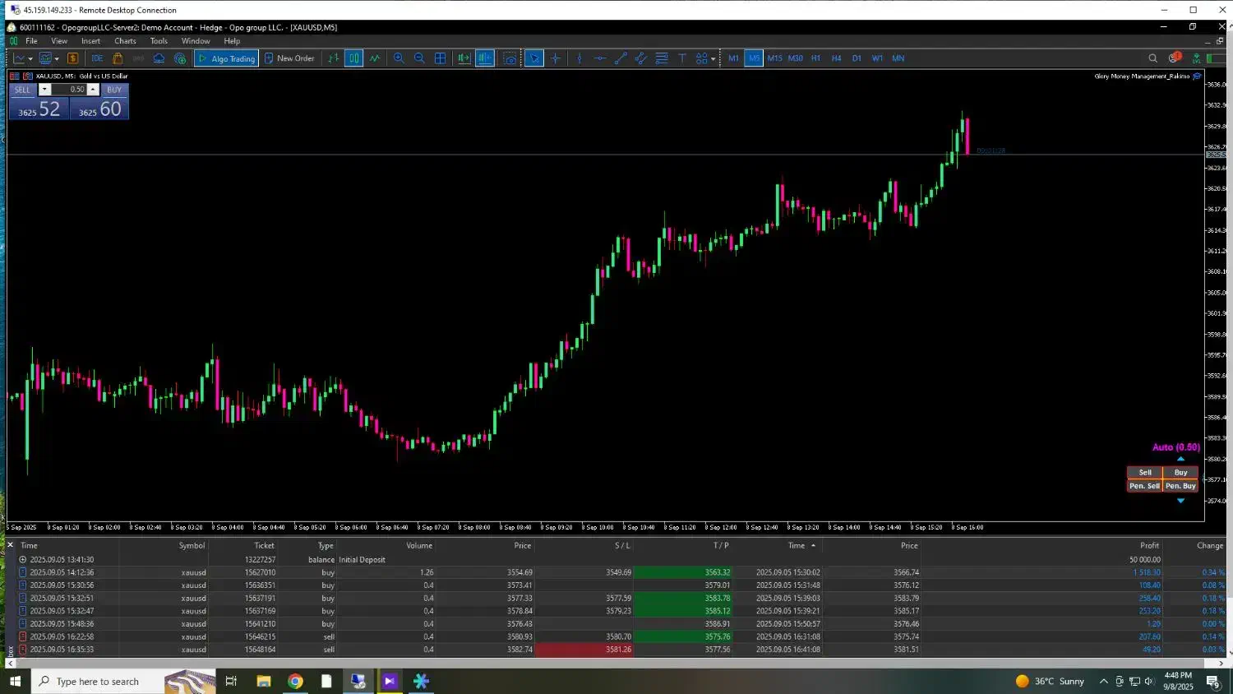Open Google Chrome from the taskbar
Screen dimensions: 1233x694
coord(295,681)
